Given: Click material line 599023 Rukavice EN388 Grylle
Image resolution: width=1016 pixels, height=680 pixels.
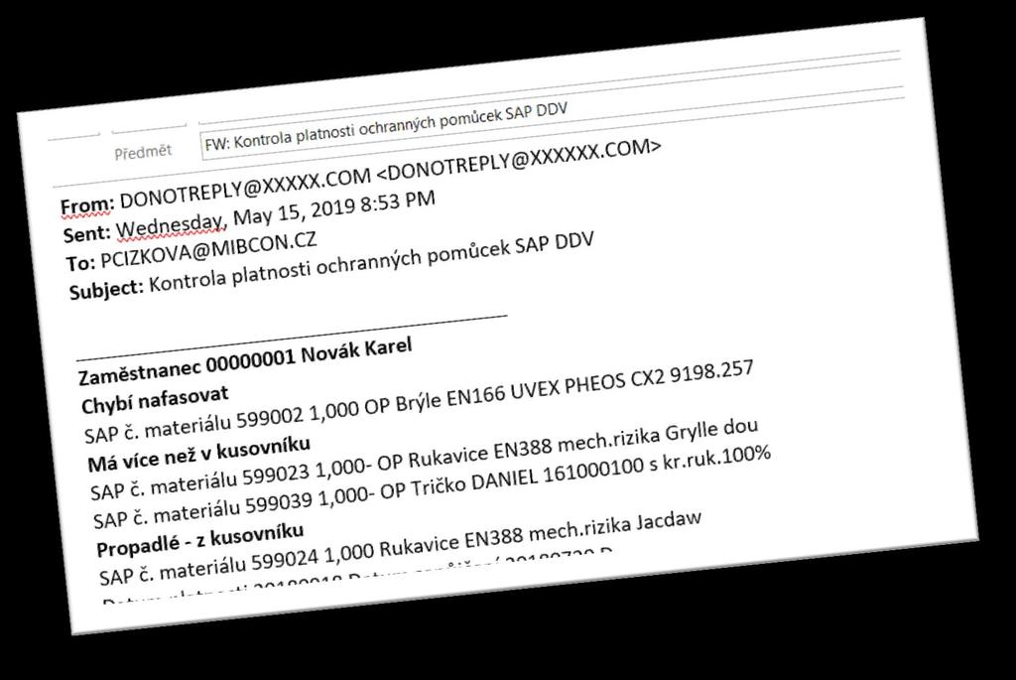Looking at the screenshot, I should point(424,460).
